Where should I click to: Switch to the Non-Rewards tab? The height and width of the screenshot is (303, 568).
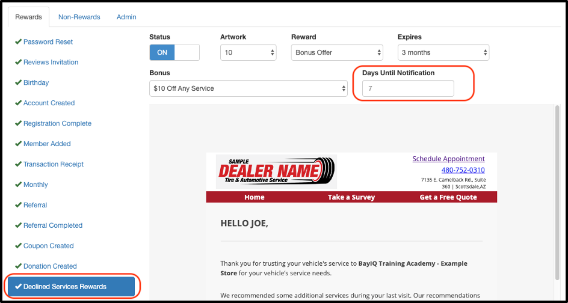coord(79,17)
